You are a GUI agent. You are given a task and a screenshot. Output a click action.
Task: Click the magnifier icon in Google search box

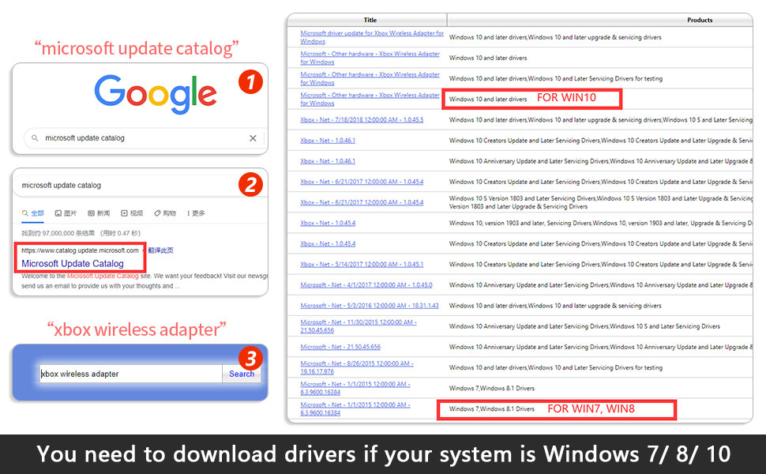35,138
